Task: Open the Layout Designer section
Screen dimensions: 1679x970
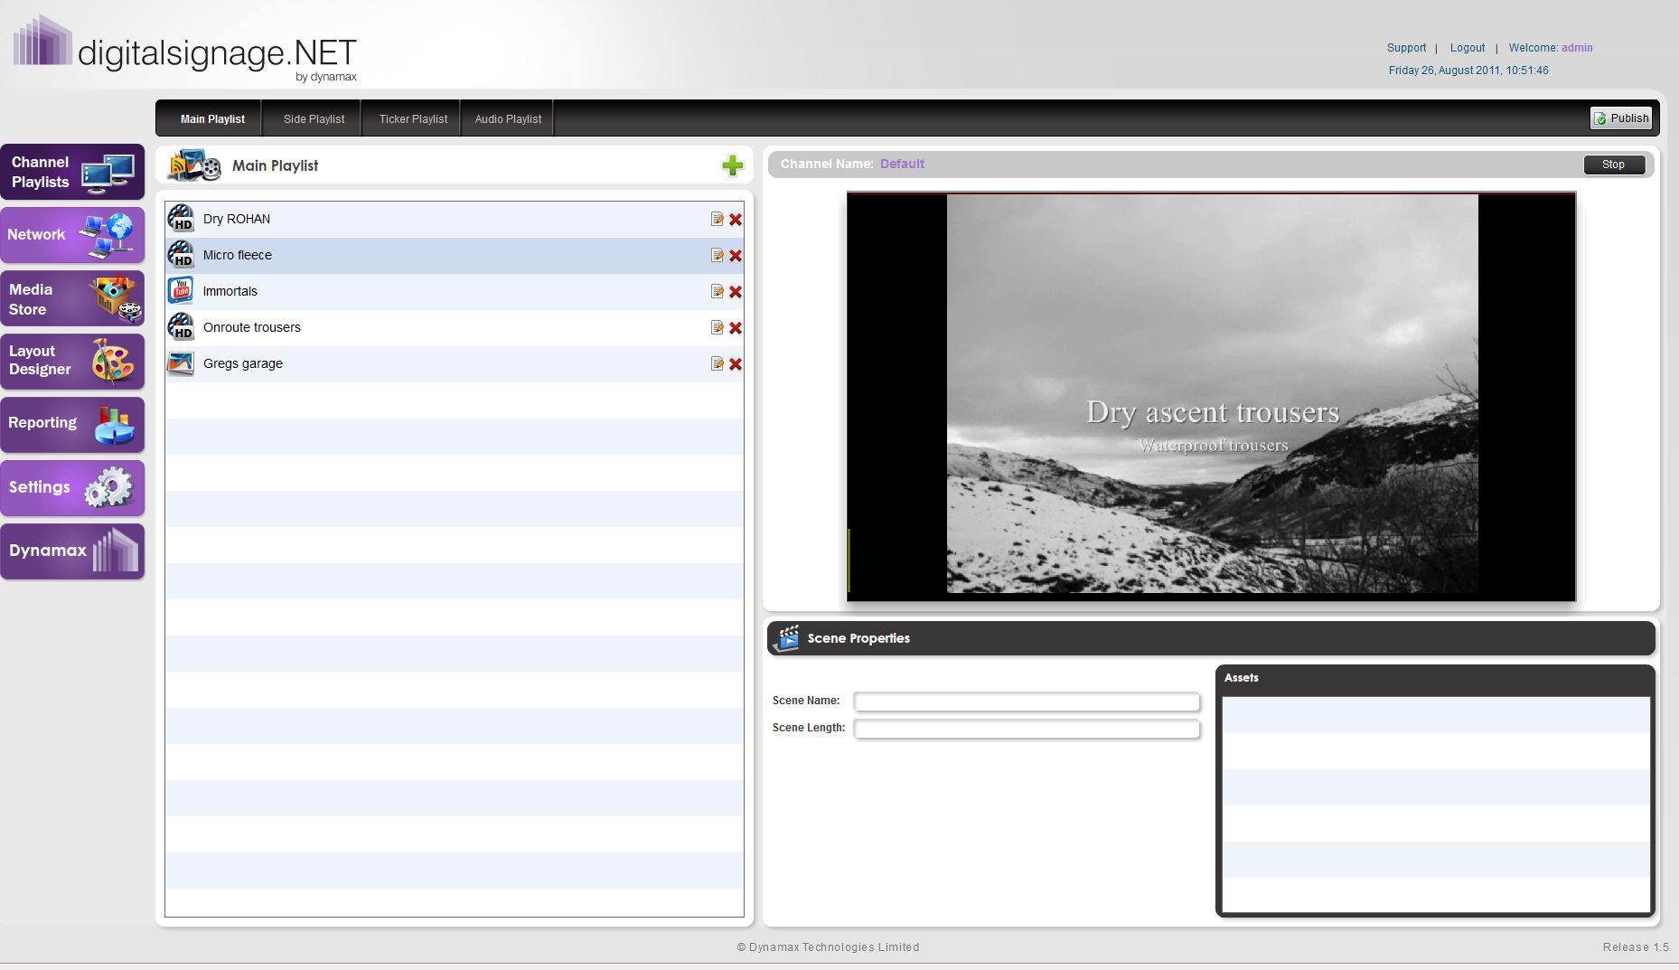Action: tap(72, 362)
